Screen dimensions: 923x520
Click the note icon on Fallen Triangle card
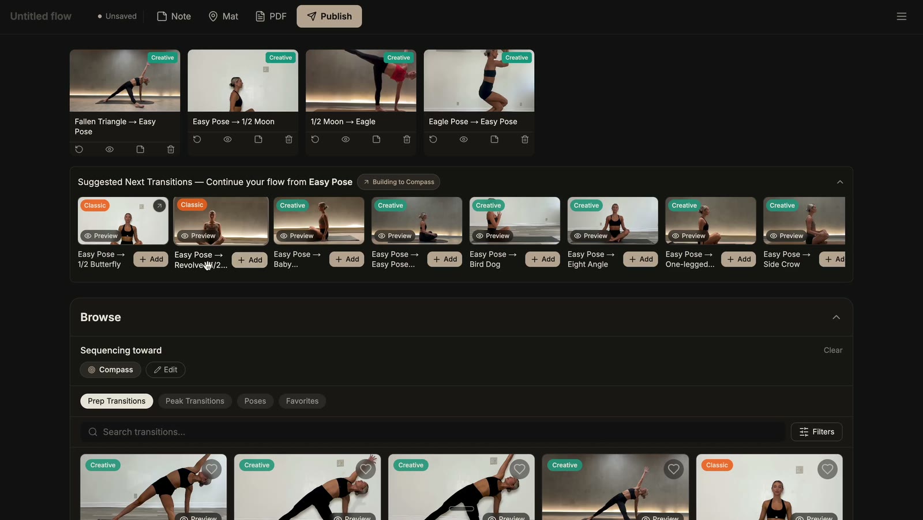(x=140, y=149)
